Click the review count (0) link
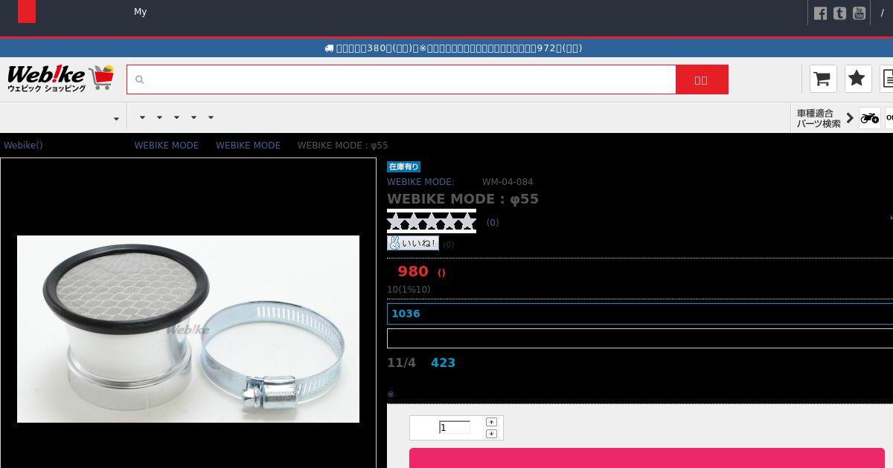893x468 pixels. coord(493,223)
